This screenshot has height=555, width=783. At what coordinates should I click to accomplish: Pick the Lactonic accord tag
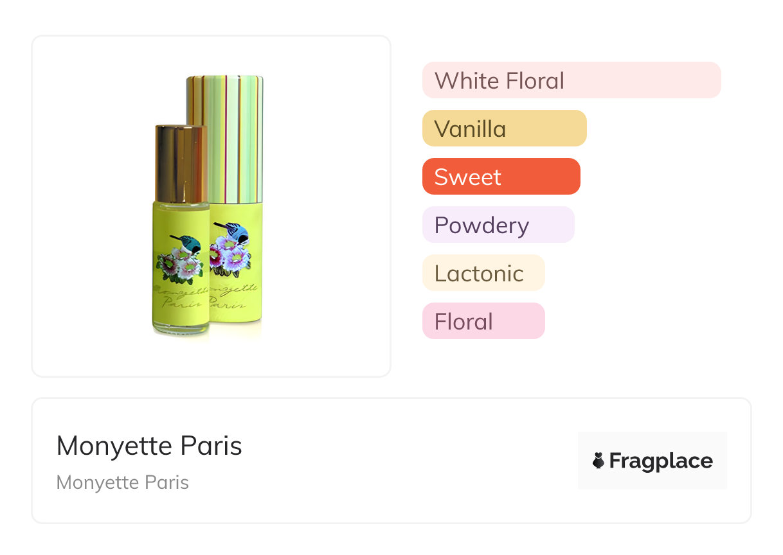point(483,273)
